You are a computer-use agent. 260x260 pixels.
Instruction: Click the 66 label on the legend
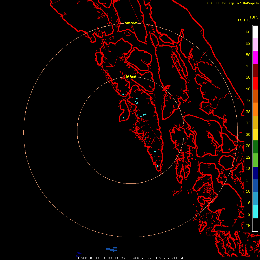[248, 32]
